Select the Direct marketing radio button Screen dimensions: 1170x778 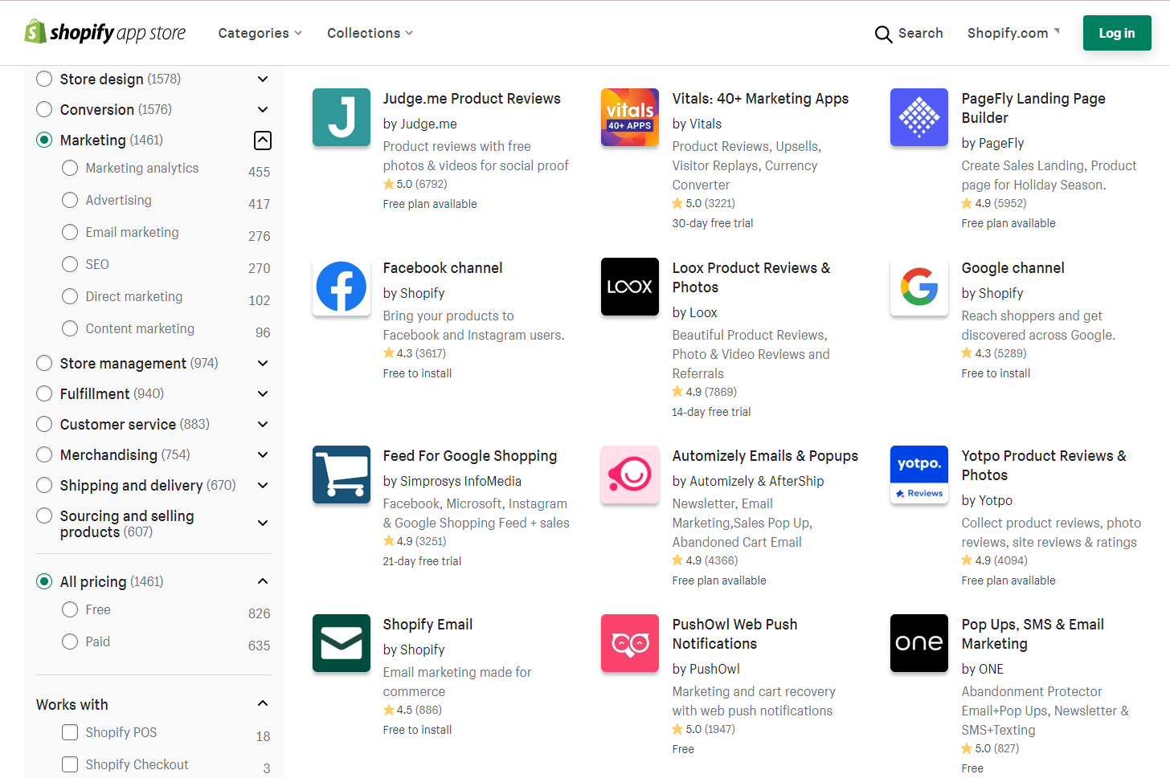click(x=70, y=296)
